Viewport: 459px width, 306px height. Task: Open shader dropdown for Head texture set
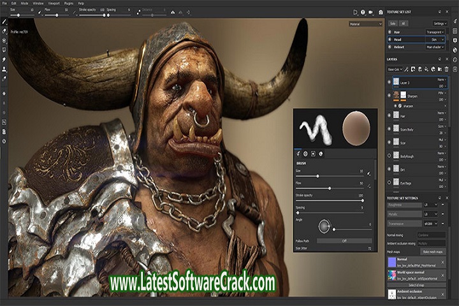(435, 40)
